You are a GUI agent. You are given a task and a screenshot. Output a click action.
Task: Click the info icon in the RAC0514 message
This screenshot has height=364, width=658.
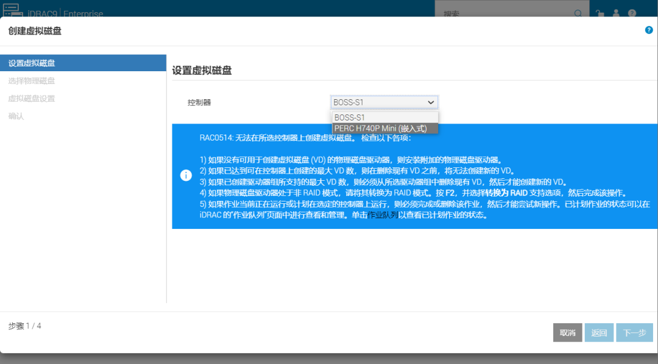pyautogui.click(x=186, y=175)
